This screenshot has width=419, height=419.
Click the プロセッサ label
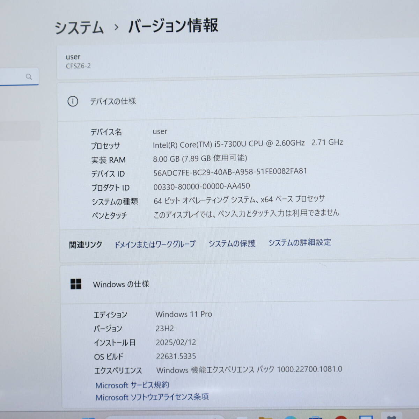(105, 146)
